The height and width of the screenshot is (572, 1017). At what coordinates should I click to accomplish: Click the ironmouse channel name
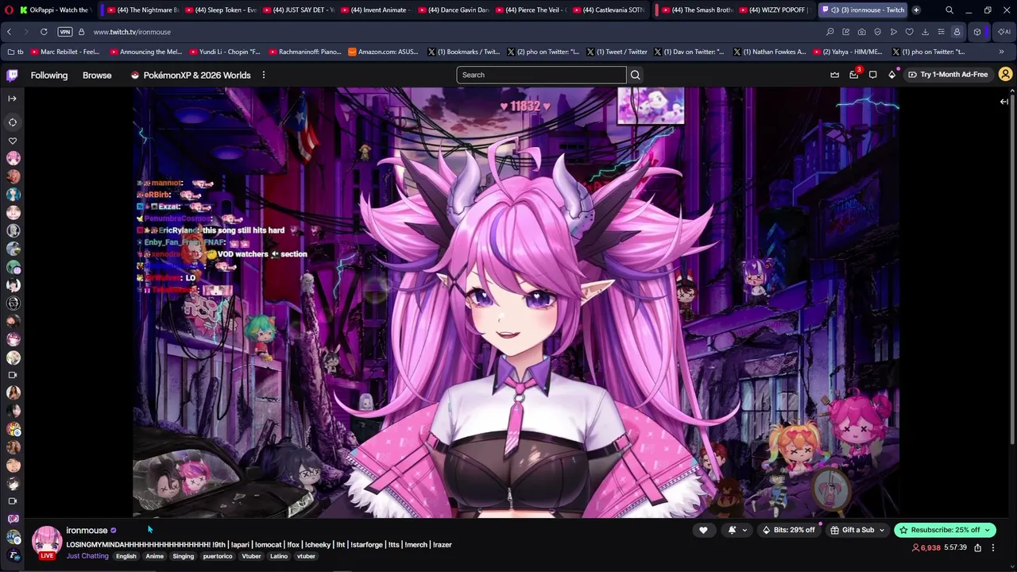pos(87,531)
